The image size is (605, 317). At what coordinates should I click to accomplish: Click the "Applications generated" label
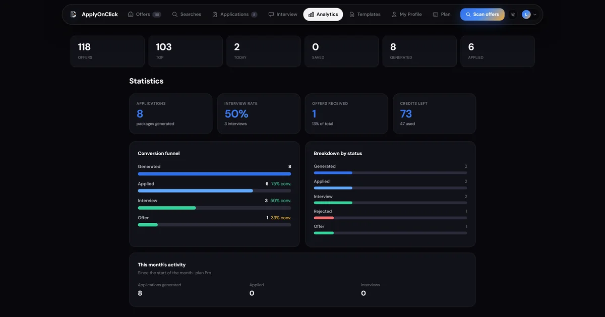159,285
